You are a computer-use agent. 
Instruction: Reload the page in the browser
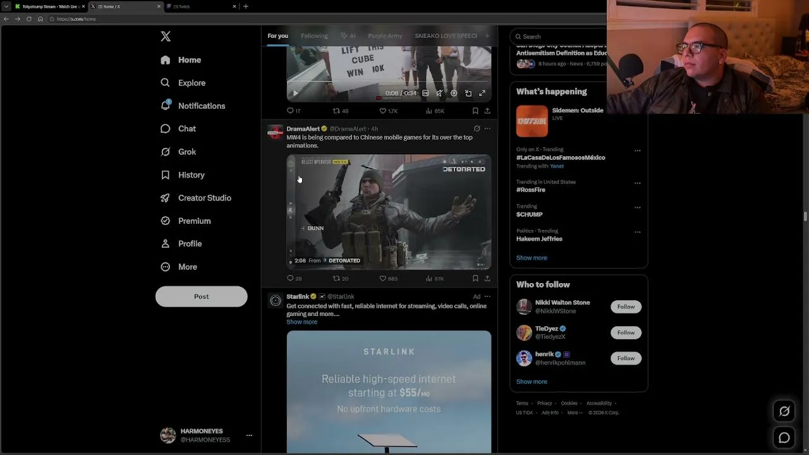pyautogui.click(x=29, y=19)
